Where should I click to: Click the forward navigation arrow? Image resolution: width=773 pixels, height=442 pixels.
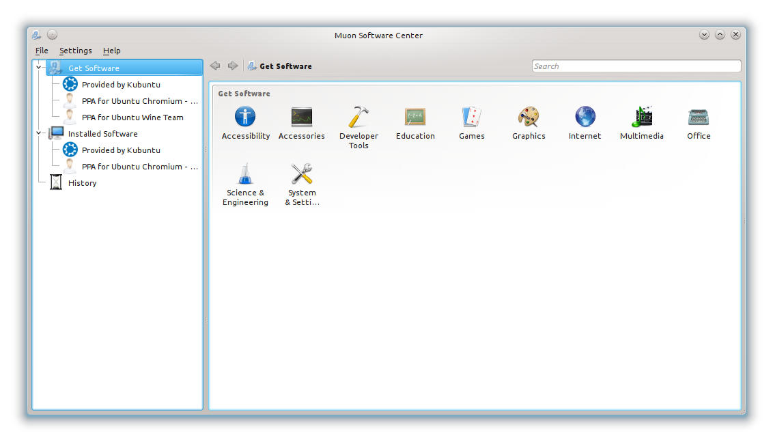pos(233,66)
